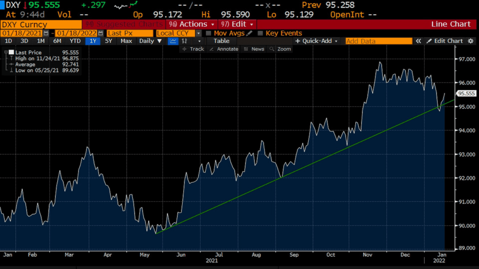Collapse the Last Price legend tree
The width and height of the screenshot is (479, 269).
(6, 52)
